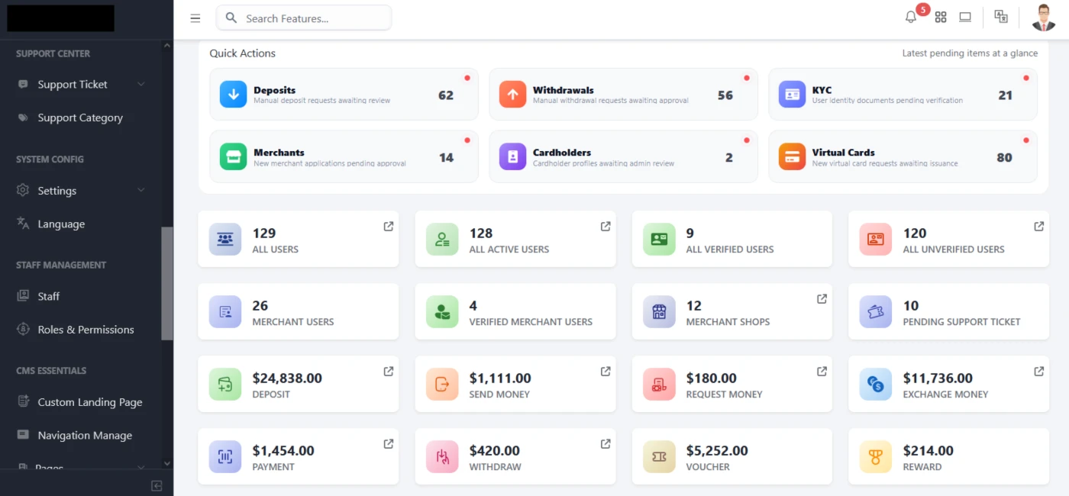The image size is (1069, 496).
Task: Toggle the hamburger menu icon
Action: pos(195,18)
